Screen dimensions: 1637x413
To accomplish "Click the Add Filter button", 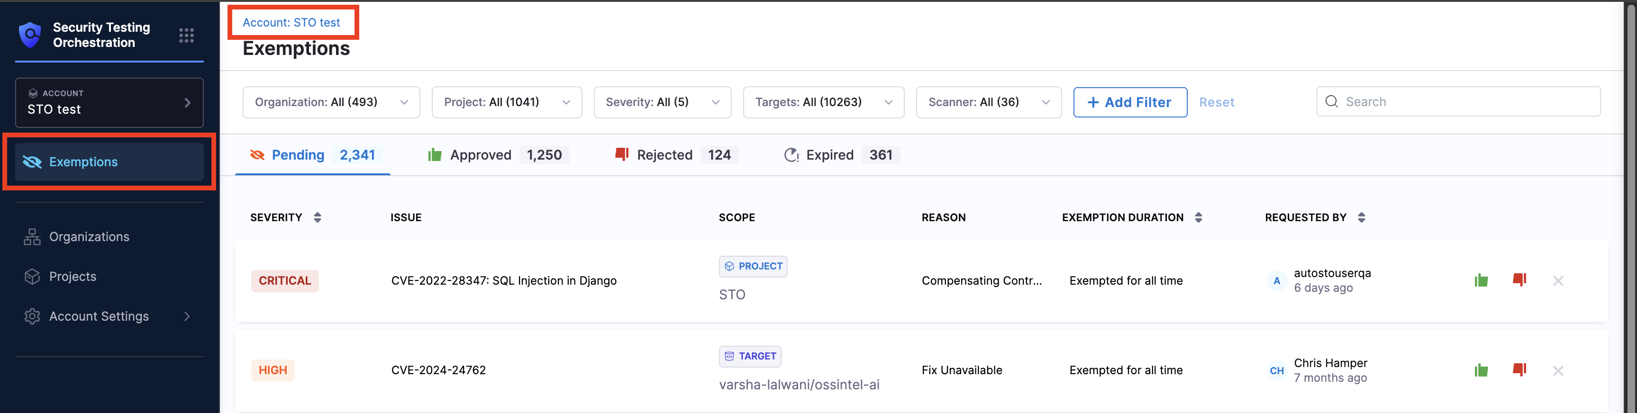I will pyautogui.click(x=1129, y=102).
